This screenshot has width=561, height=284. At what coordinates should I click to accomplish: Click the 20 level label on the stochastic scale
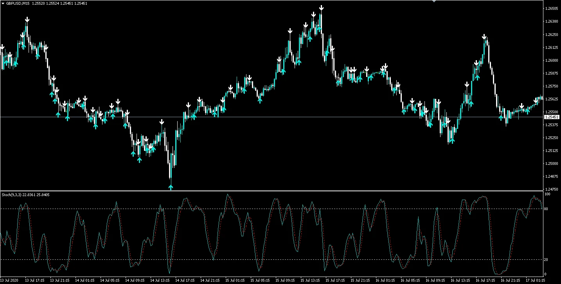pos(546,260)
